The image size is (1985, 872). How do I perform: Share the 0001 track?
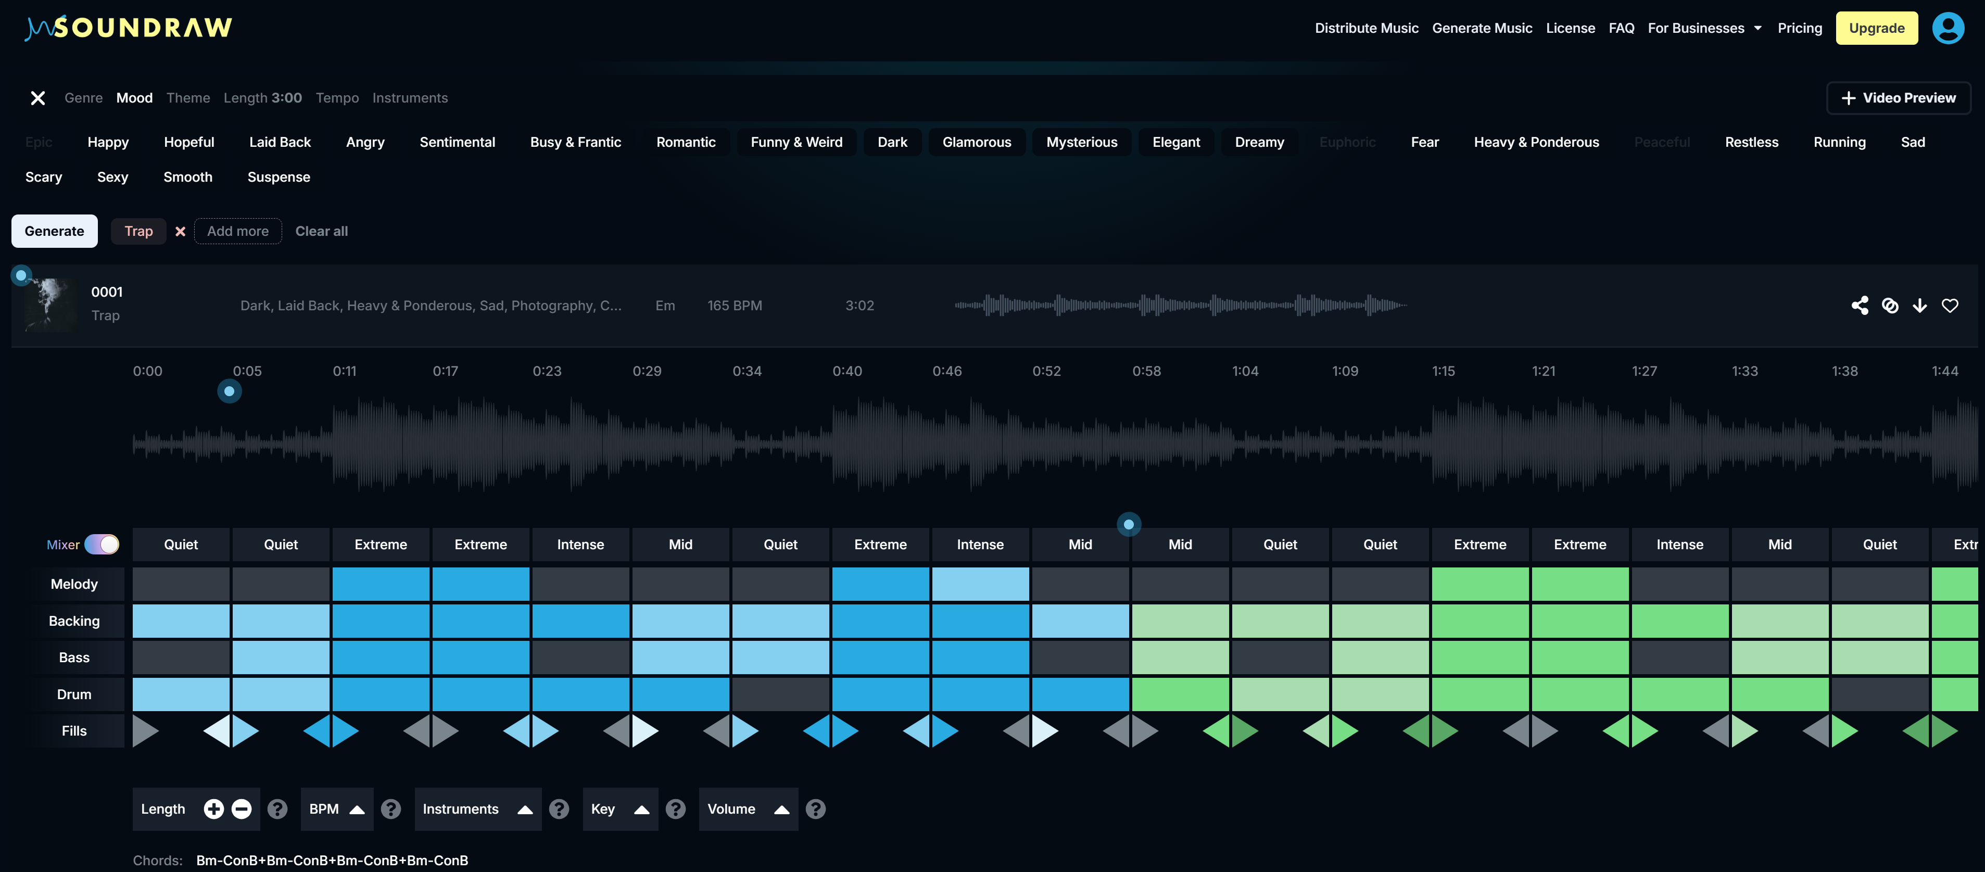tap(1860, 305)
